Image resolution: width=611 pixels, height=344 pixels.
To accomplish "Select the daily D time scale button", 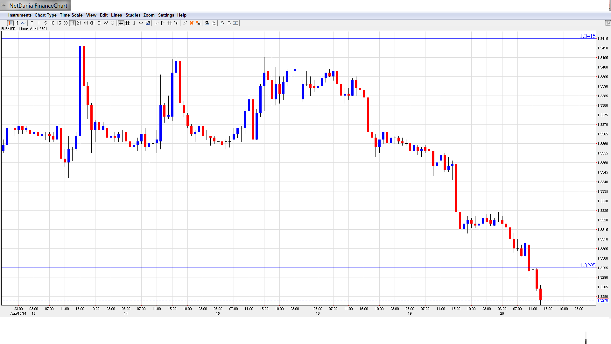I will [99, 23].
